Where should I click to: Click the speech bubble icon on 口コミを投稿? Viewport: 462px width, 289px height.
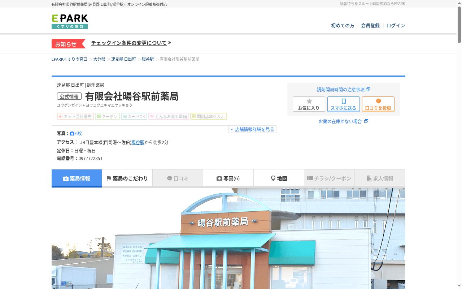coord(378,102)
